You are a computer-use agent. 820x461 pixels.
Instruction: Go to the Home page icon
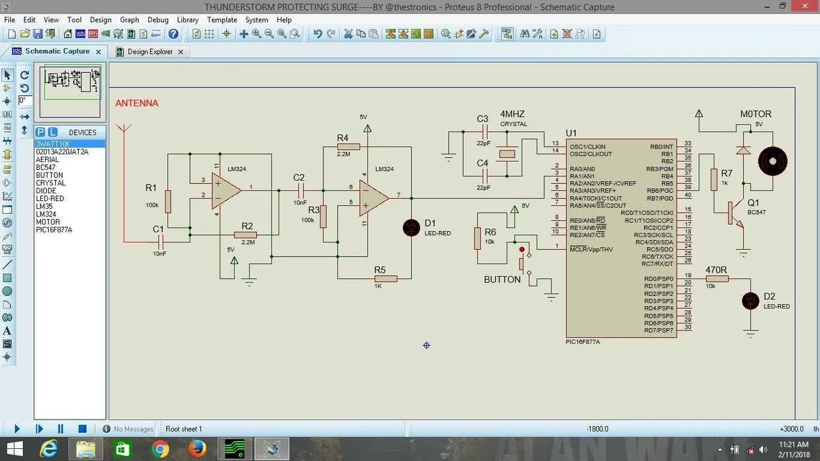[x=67, y=33]
